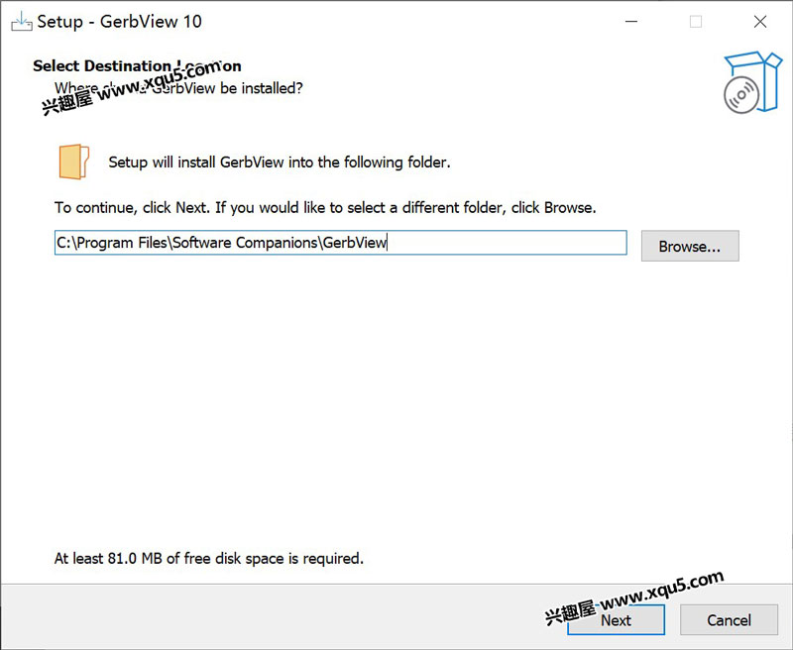The width and height of the screenshot is (793, 650).
Task: Cancel the GerbView setup
Action: pos(729,619)
